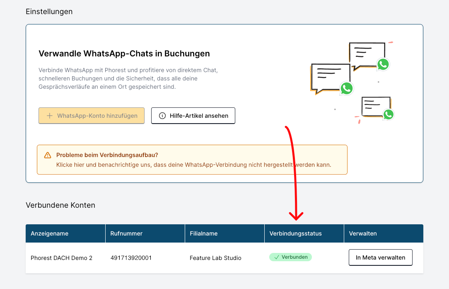Screen dimensions: 449x289
Task: Select the Verwalten column header
Action: 363,233
